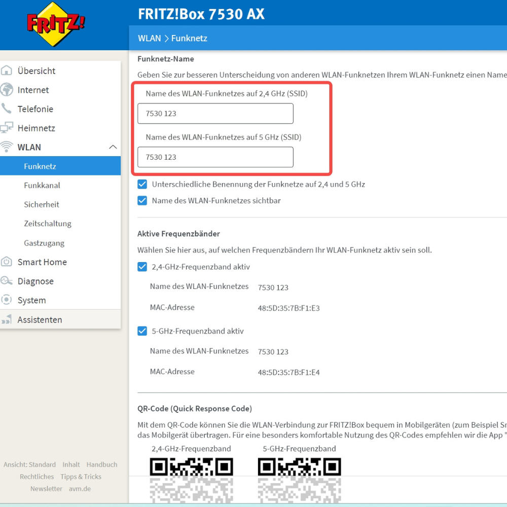Click the 'FRITZ!Box 7530 AX' title
This screenshot has height=507, width=507.
[201, 14]
